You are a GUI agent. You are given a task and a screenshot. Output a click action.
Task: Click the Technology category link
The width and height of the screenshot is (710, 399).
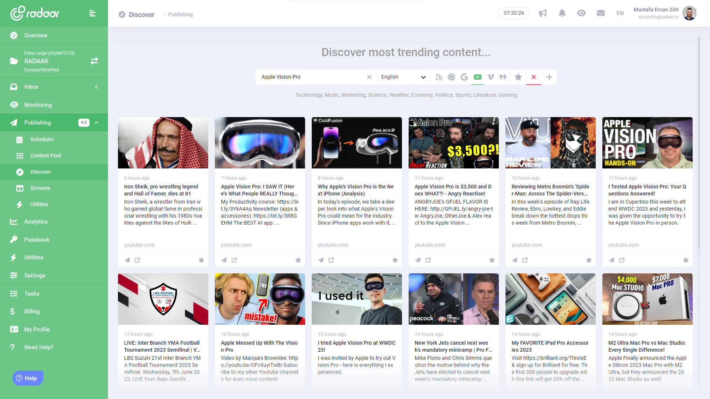click(x=308, y=95)
